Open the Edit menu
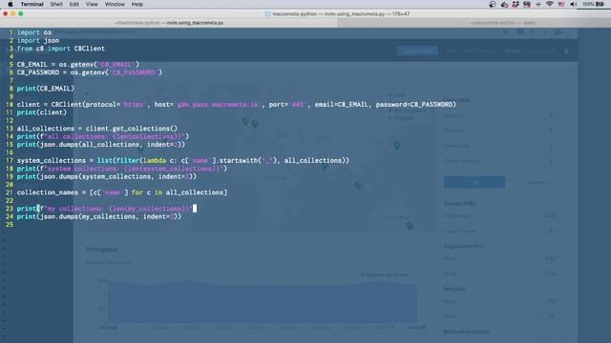The image size is (611, 343). click(x=74, y=4)
